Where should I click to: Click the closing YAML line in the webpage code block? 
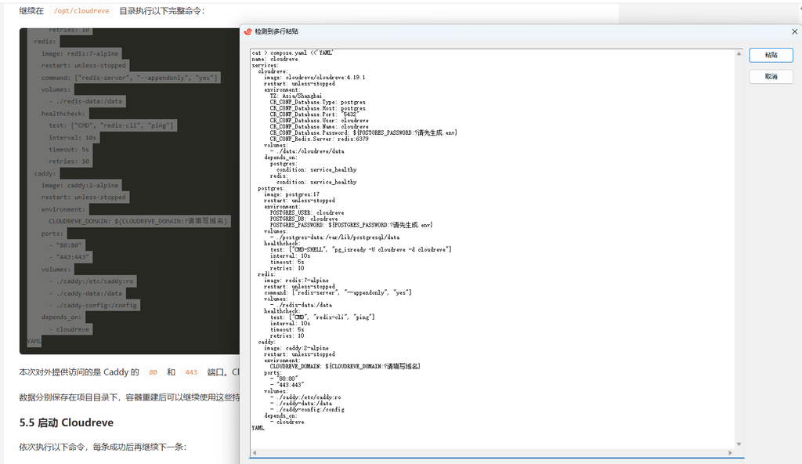click(34, 341)
